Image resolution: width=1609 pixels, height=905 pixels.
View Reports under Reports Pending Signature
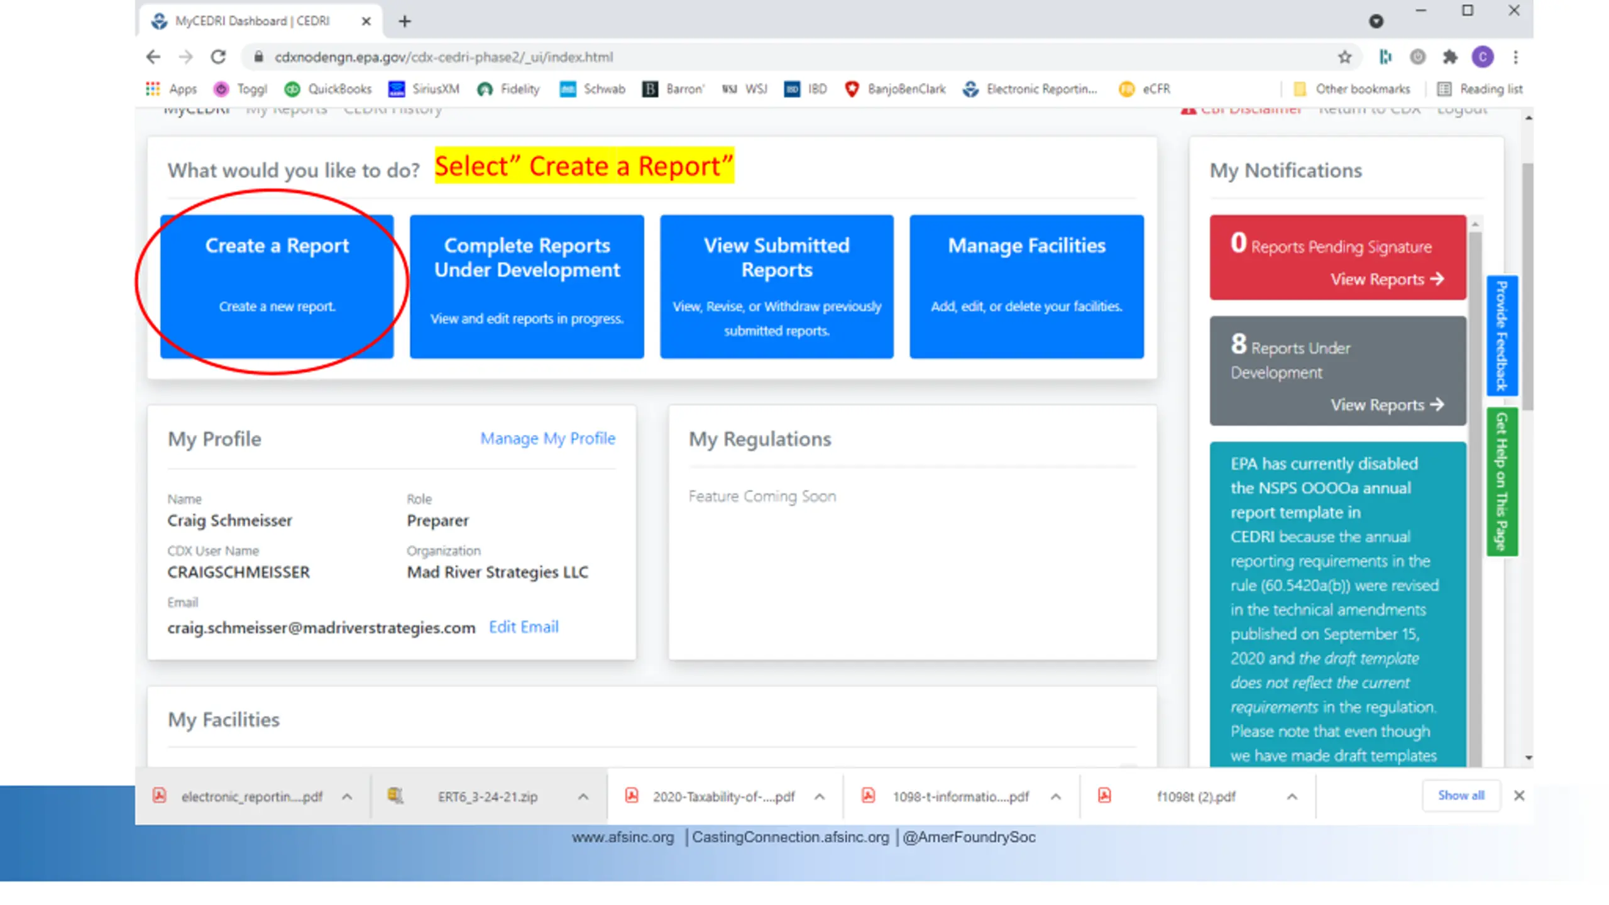1387,279
